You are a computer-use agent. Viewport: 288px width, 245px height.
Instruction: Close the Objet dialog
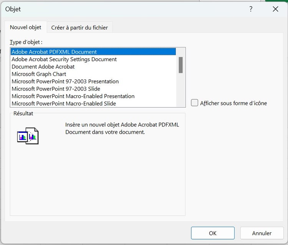pos(275,9)
